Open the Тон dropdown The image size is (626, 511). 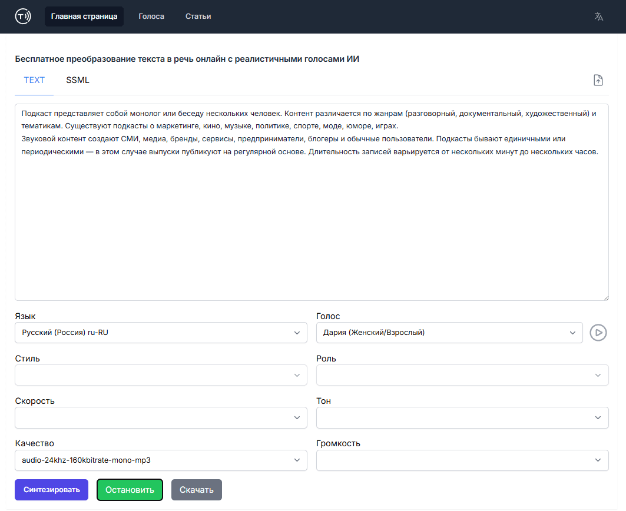coord(462,417)
